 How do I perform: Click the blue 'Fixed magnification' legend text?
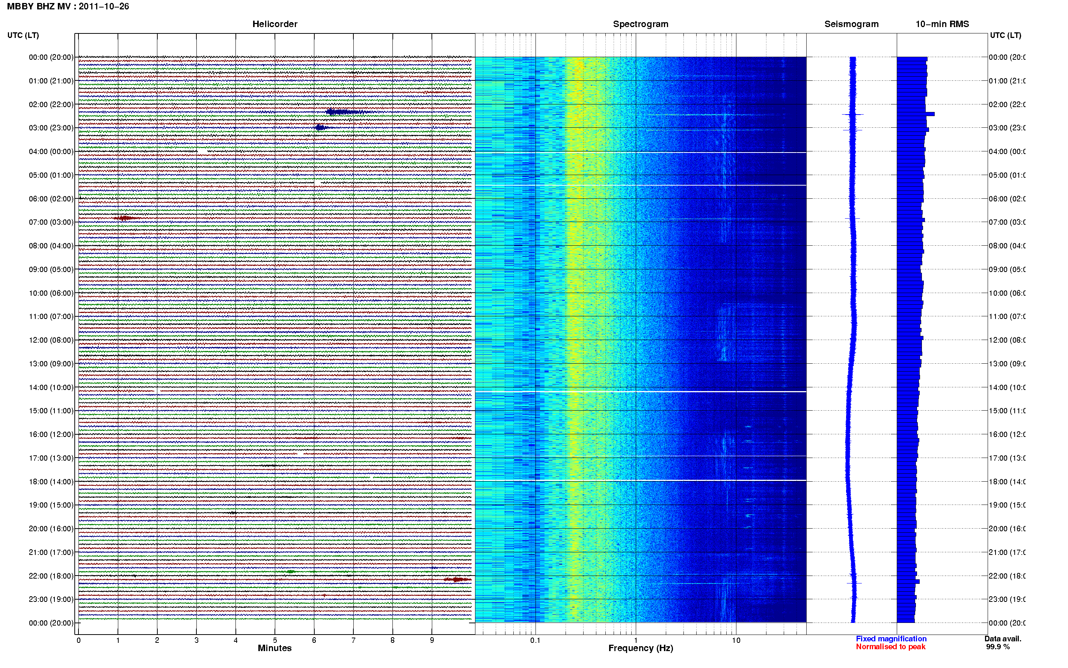891,639
